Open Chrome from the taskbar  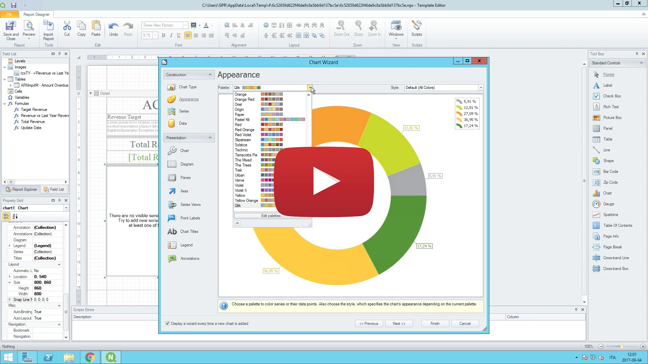90,357
